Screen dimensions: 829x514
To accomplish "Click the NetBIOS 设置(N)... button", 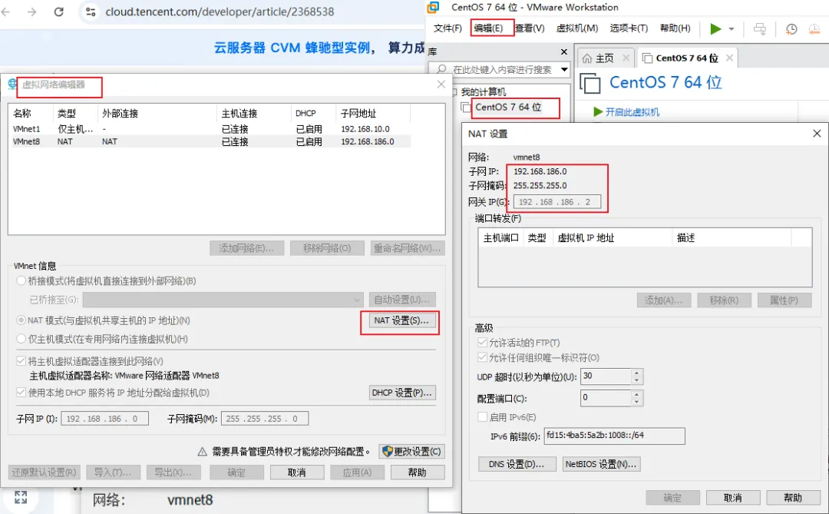I will pyautogui.click(x=600, y=464).
